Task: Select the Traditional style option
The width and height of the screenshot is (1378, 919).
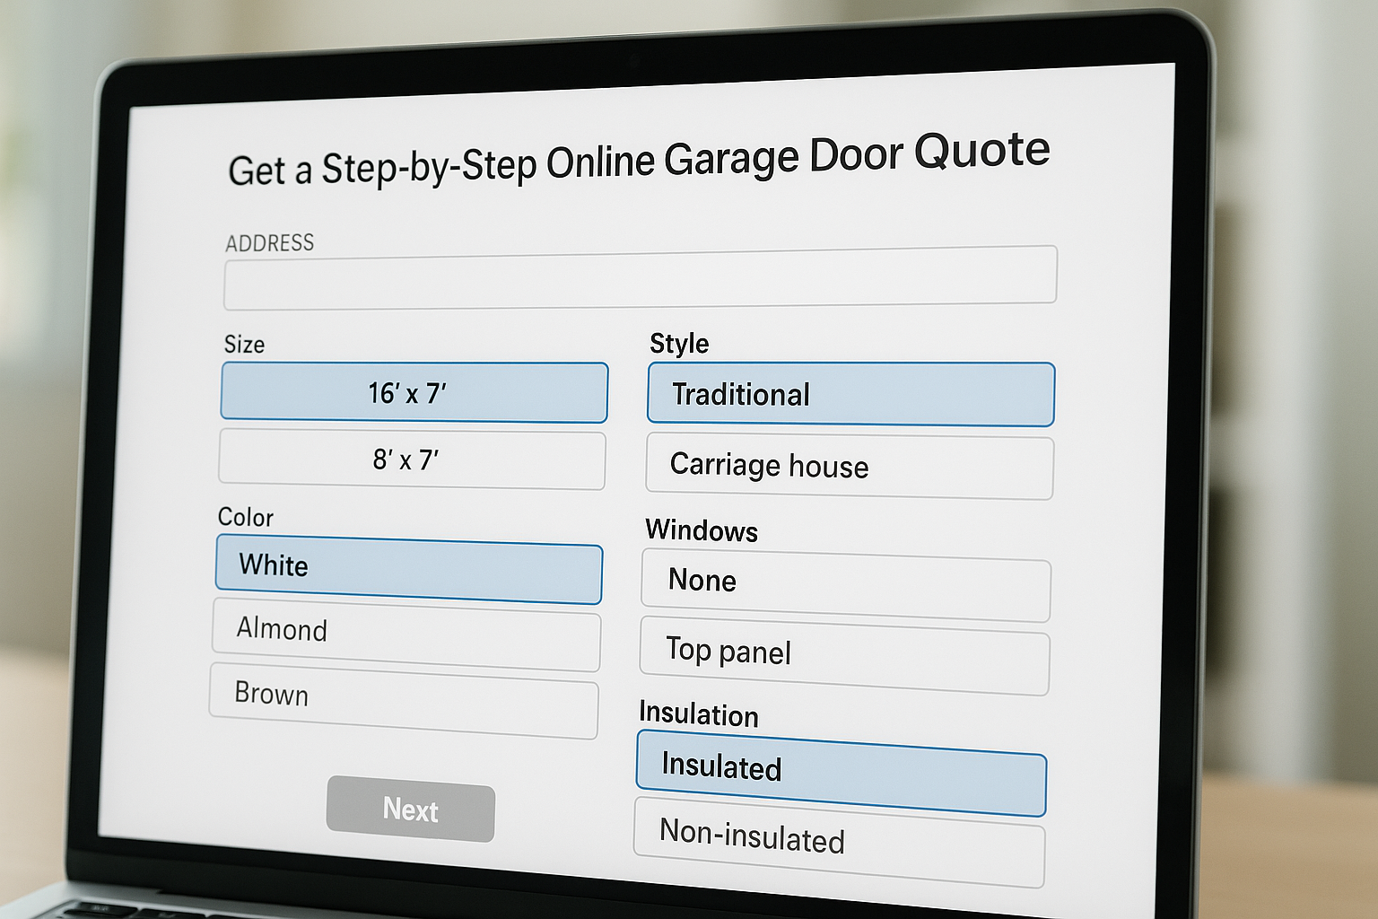Action: pyautogui.click(x=850, y=394)
